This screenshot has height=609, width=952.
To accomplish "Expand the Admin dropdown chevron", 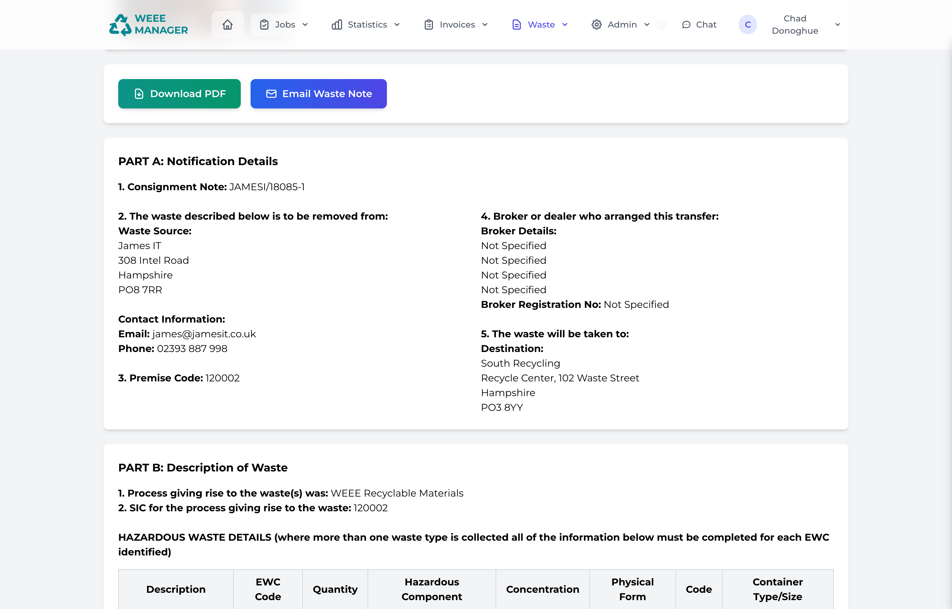I will tap(647, 25).
